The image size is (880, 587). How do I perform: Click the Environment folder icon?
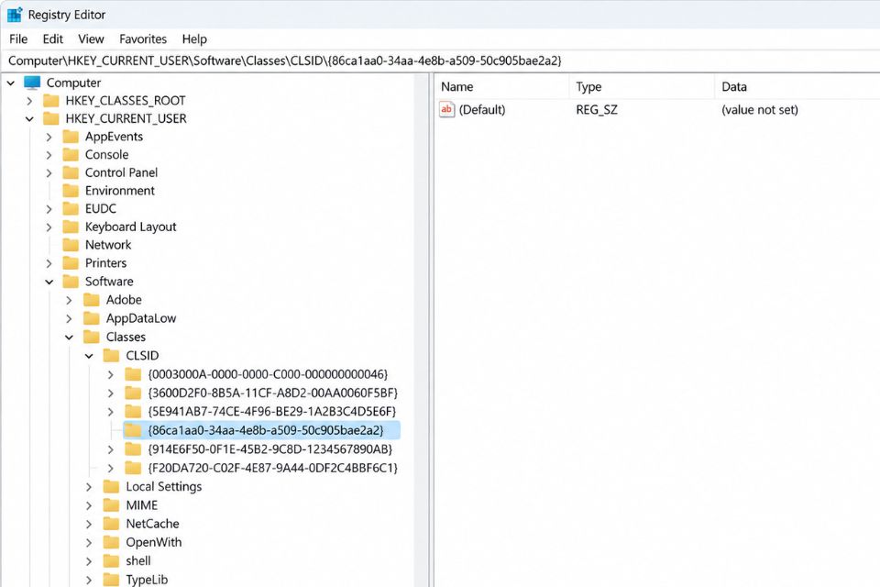point(71,191)
